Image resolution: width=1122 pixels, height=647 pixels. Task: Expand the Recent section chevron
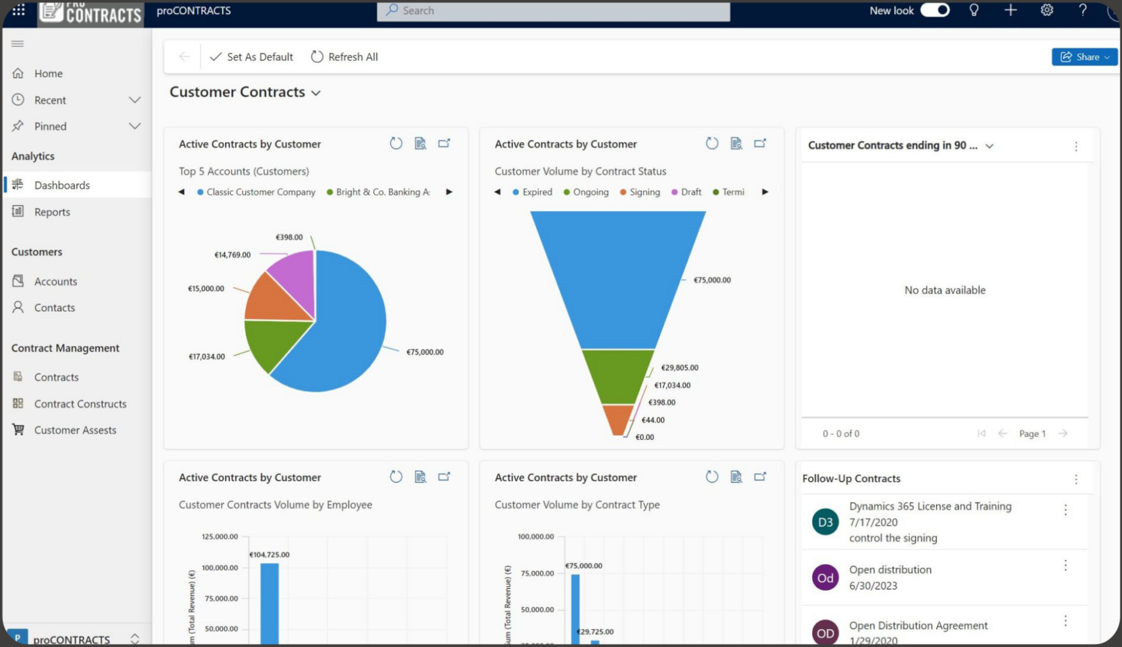click(x=135, y=100)
